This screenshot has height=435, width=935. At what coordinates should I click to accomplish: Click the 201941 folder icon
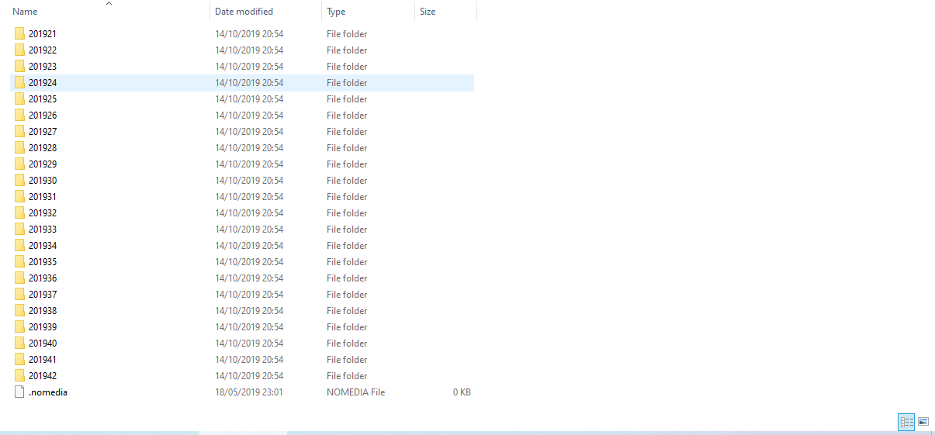coord(19,360)
